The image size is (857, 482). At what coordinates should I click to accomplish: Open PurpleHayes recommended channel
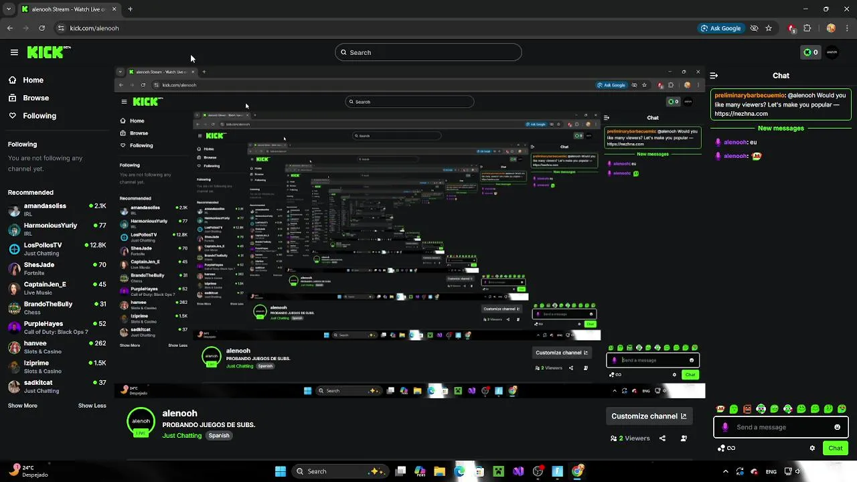coord(57,327)
